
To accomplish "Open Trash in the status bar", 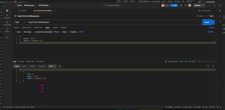I will [212, 107].
